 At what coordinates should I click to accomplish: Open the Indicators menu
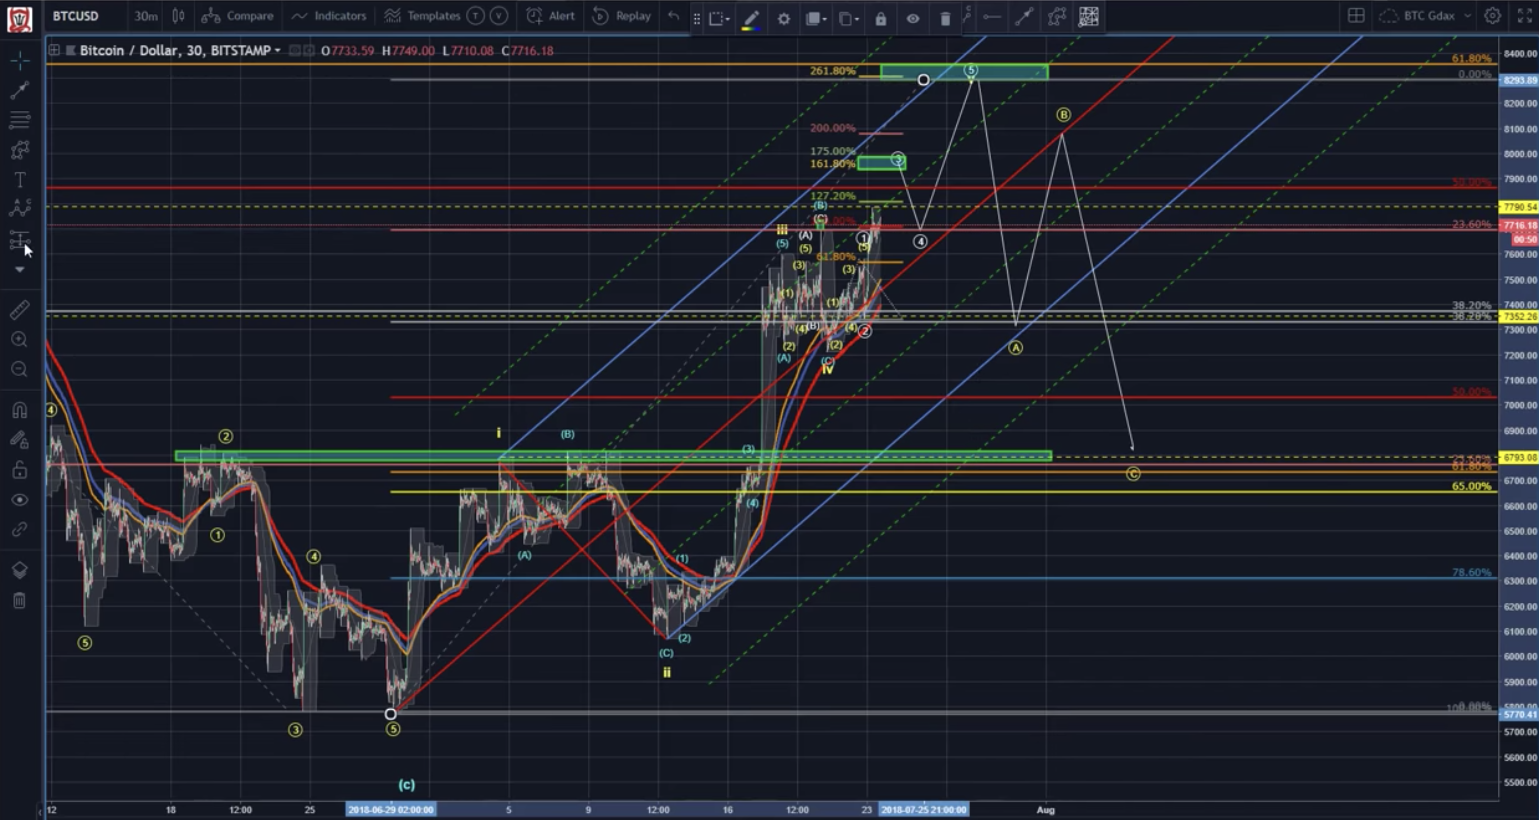point(328,16)
